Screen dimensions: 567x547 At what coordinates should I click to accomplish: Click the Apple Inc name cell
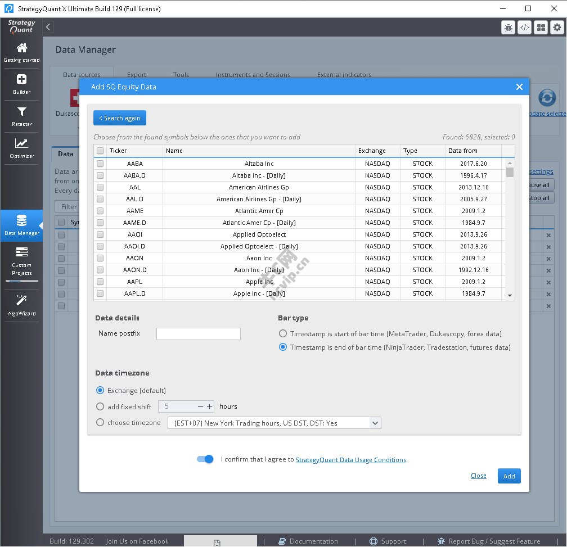(259, 282)
